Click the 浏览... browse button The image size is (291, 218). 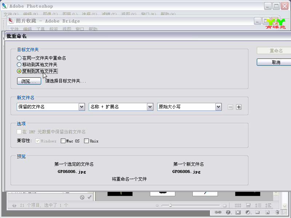(29, 81)
